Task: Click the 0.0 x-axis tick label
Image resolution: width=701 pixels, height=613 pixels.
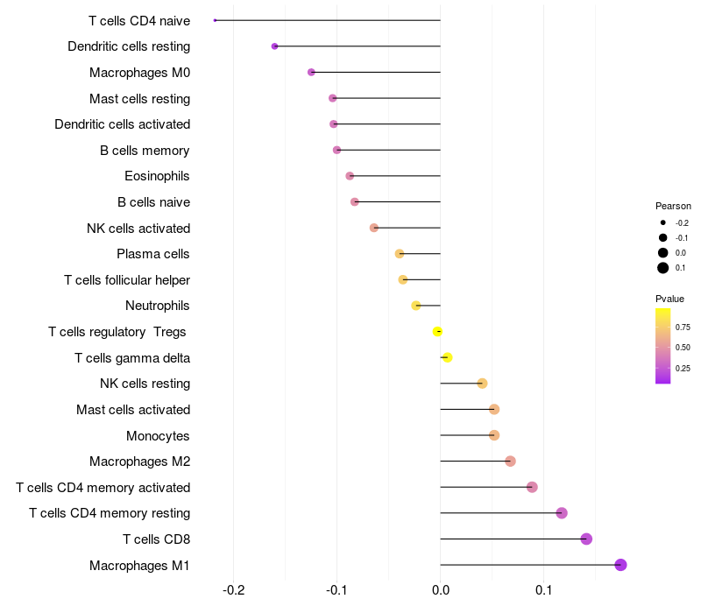Action: click(x=441, y=590)
